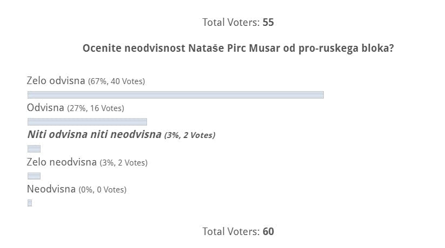This screenshot has width=445, height=248.
Task: Select the Zelo odvisna answer label
Action: coord(56,81)
